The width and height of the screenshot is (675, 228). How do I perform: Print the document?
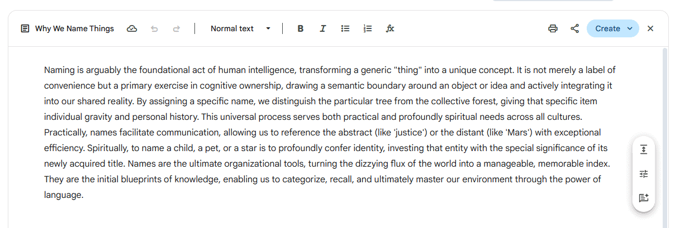[x=553, y=28]
